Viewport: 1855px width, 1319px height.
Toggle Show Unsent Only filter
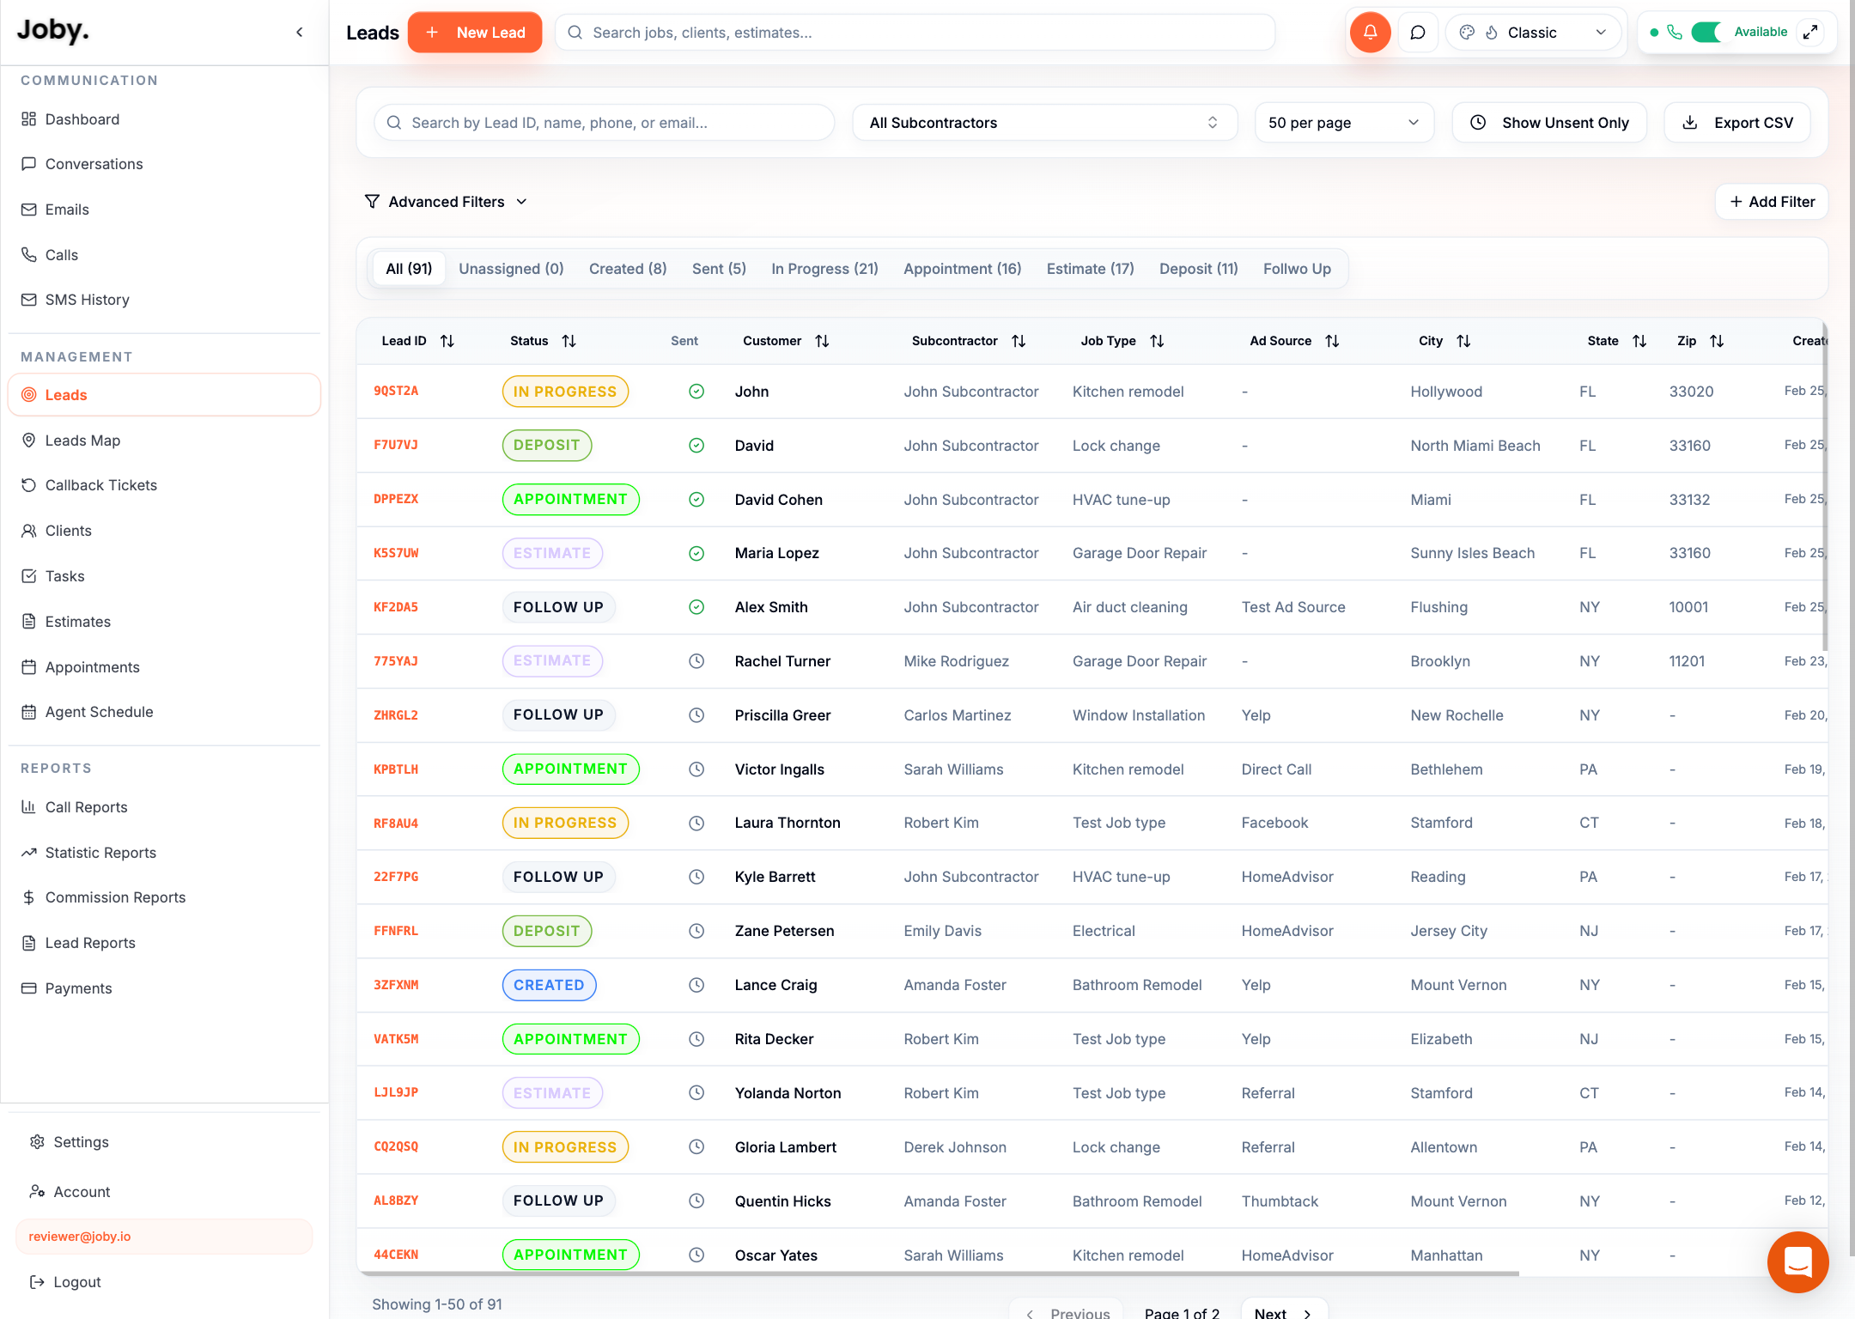coord(1549,123)
